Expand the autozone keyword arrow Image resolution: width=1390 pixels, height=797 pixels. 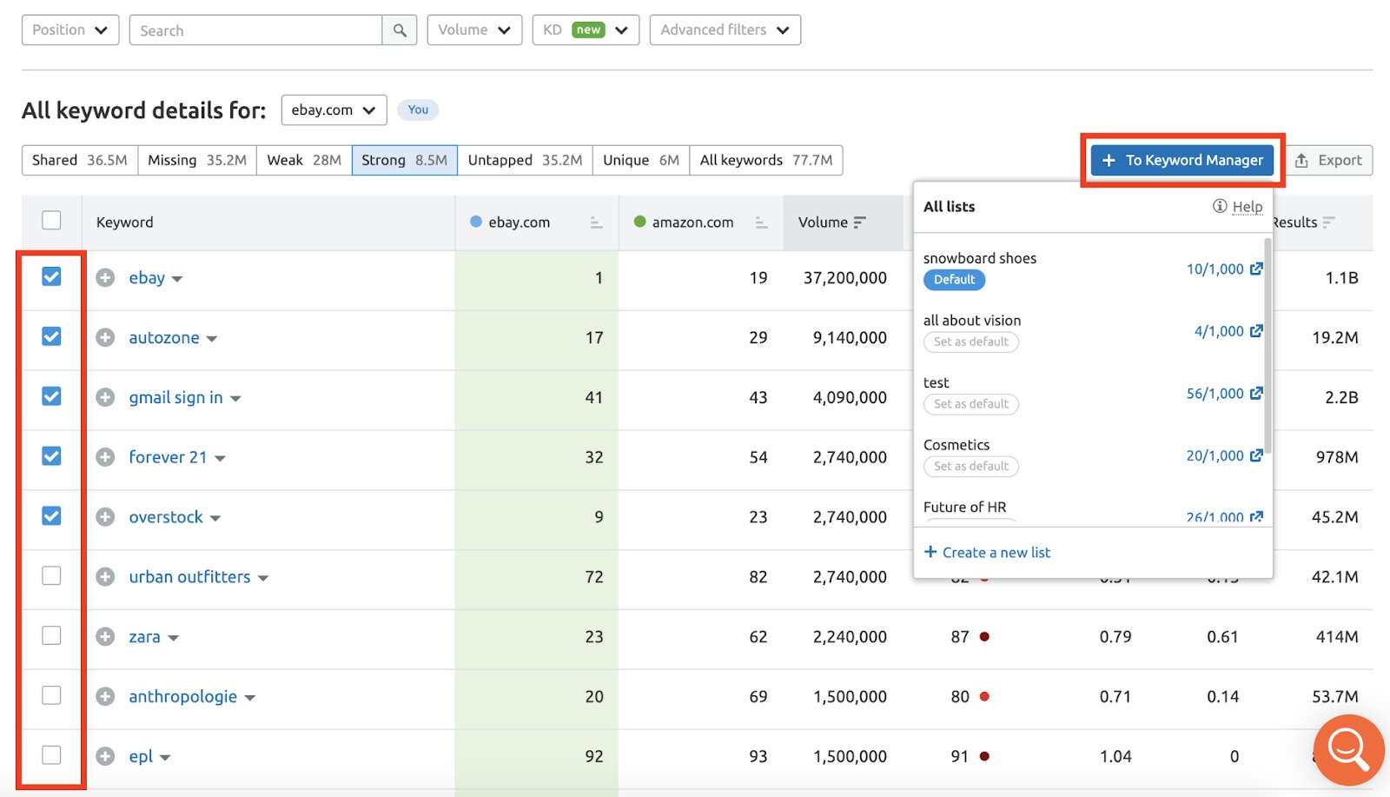point(212,340)
